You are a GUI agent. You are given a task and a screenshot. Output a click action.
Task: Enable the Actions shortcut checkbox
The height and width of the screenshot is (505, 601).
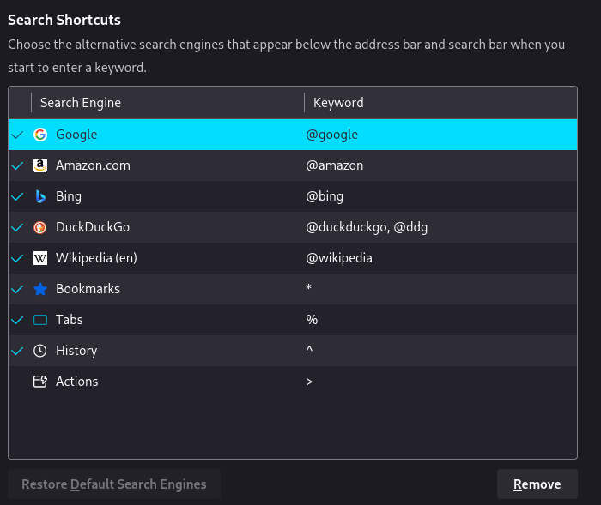[17, 382]
